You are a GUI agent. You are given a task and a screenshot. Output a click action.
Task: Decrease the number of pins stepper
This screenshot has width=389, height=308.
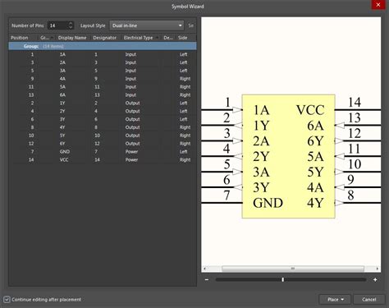71,27
